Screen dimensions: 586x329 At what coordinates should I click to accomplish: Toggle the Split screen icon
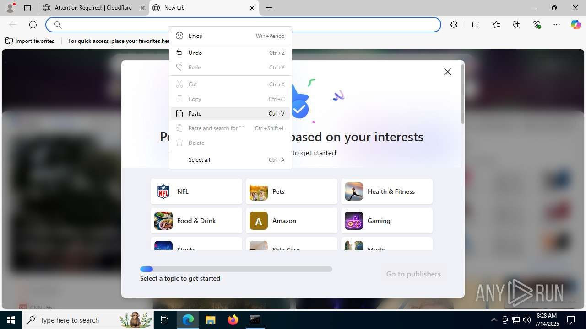476,25
